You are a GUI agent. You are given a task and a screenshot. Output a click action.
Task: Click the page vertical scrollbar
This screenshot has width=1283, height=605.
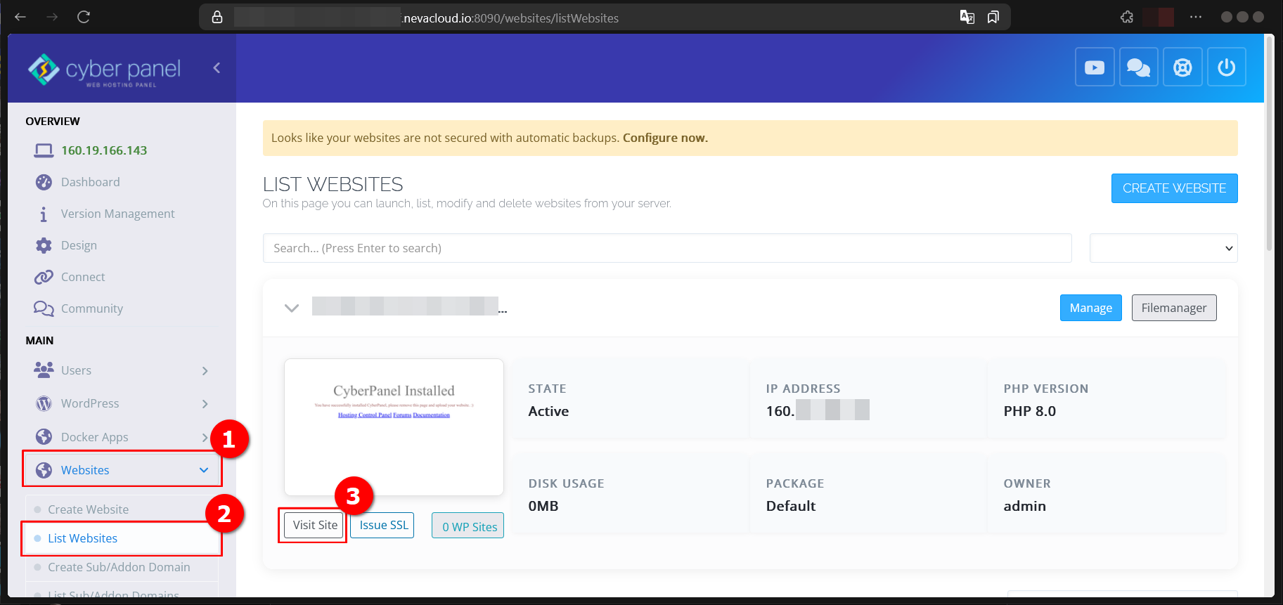[1270, 143]
